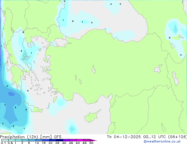187x144 pixels.
Task: Click the legend label '0.1'
Action: (3, 143)
